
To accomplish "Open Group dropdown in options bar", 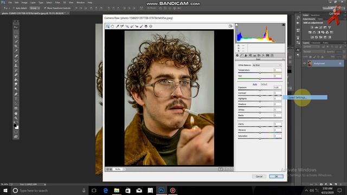I will coord(35,8).
